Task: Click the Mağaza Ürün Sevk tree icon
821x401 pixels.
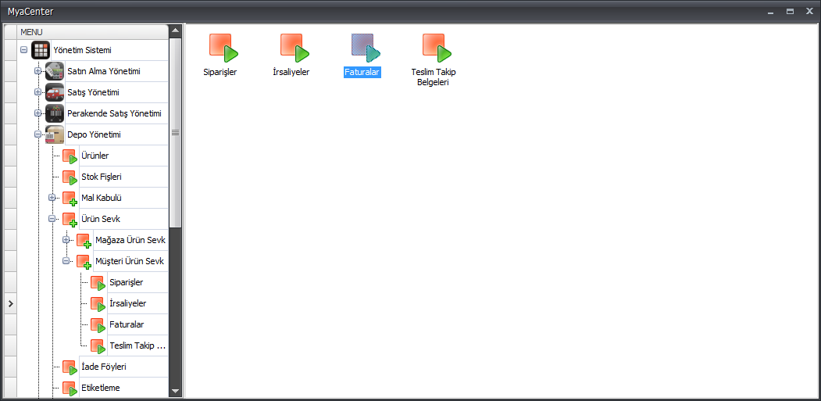Action: coord(84,241)
